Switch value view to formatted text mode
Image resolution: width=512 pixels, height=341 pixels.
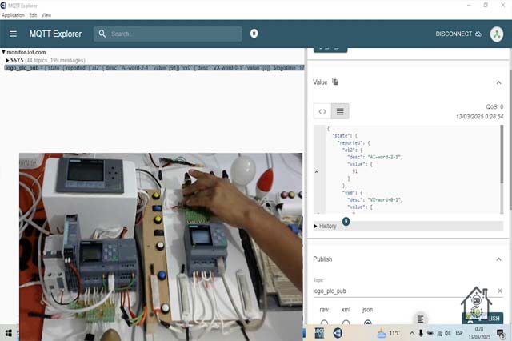click(340, 111)
